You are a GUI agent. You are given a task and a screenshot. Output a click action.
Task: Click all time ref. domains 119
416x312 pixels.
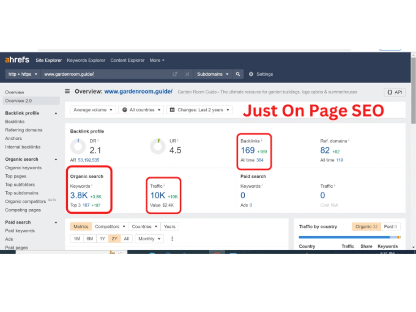click(339, 160)
